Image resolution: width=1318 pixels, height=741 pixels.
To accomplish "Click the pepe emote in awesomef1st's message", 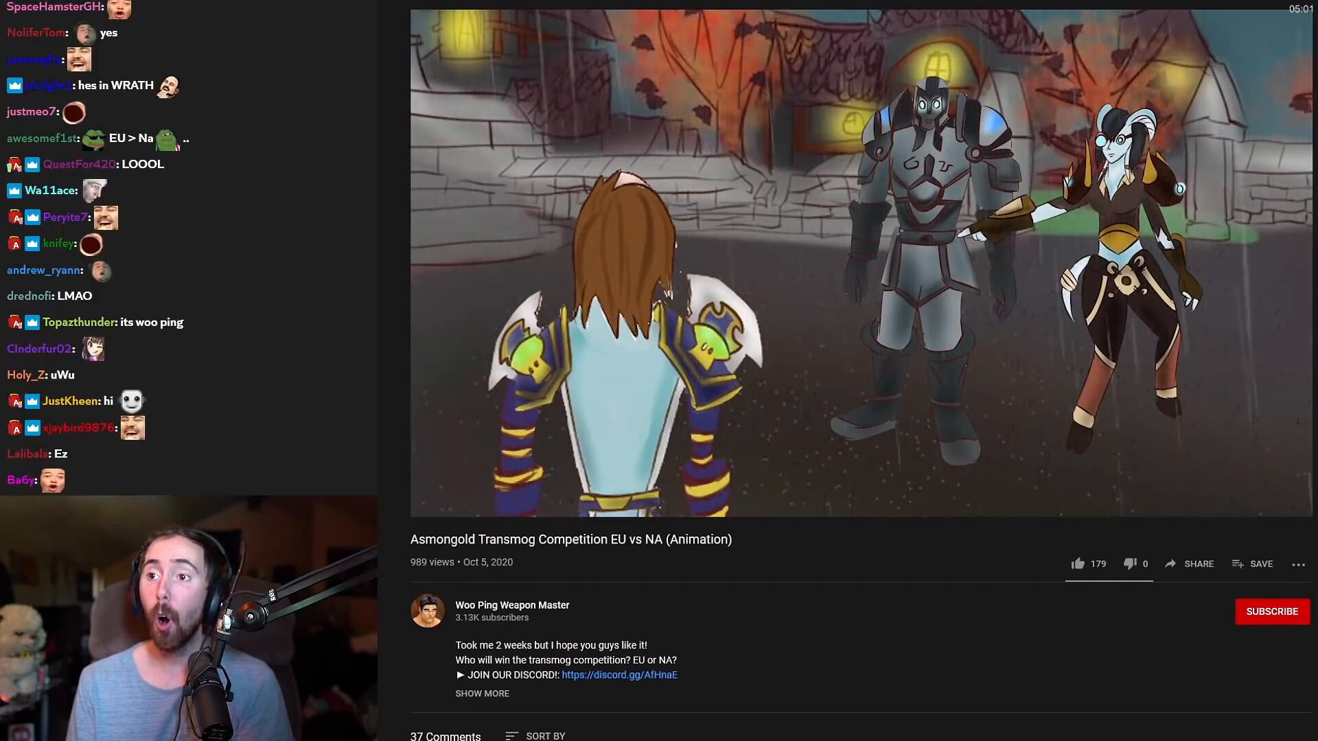I will coord(93,139).
